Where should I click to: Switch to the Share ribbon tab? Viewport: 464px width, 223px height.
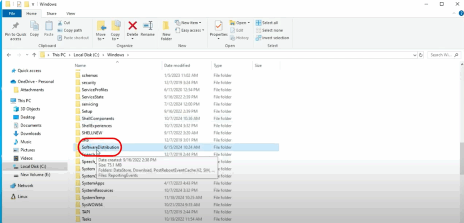point(51,13)
